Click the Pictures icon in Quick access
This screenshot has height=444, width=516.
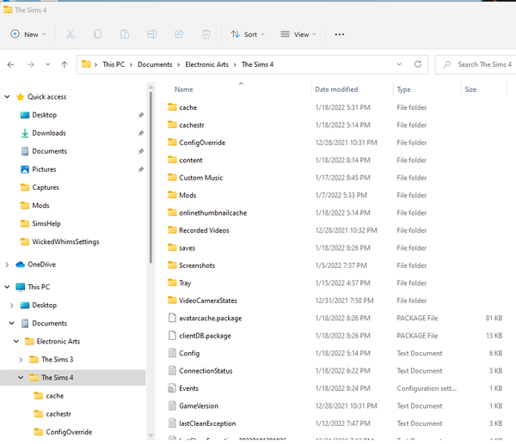point(25,169)
